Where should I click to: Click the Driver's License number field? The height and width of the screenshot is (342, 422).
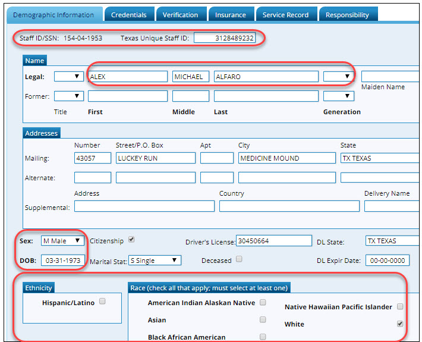coord(273,241)
